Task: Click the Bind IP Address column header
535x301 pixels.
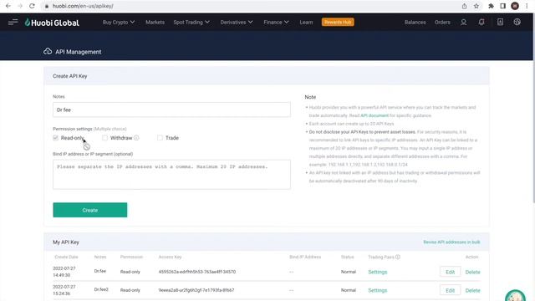Action: click(x=305, y=257)
